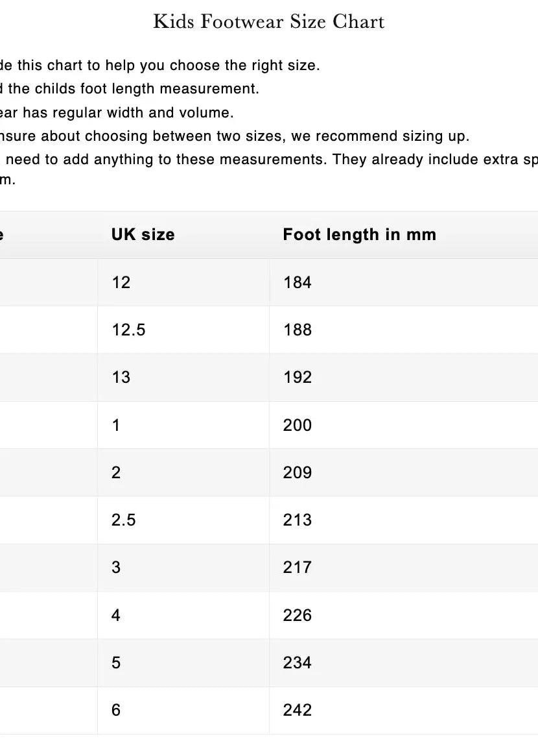Select the UK size 3 cell
The image size is (538, 754).
[x=116, y=567]
